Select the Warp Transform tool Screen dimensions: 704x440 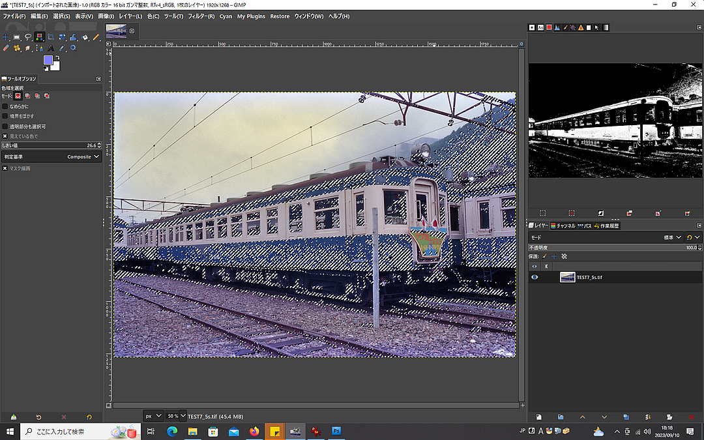[x=73, y=37]
